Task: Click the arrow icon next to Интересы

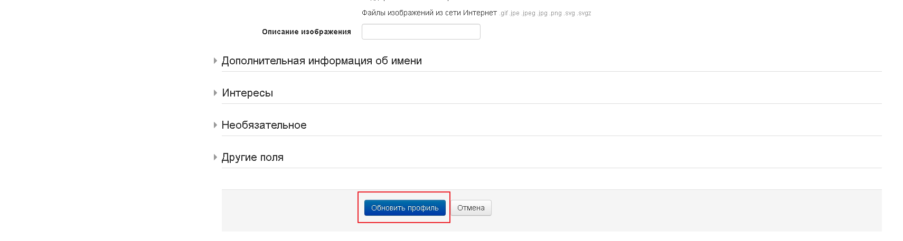Action: coord(215,93)
